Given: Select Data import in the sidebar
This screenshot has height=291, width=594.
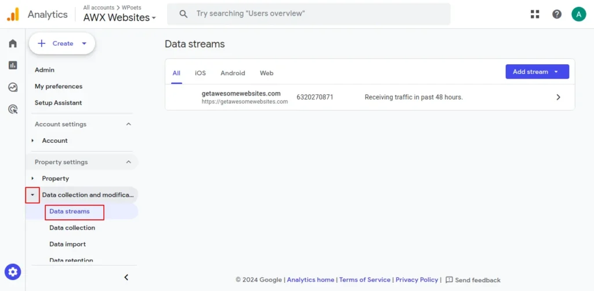Looking at the screenshot, I should [x=67, y=244].
